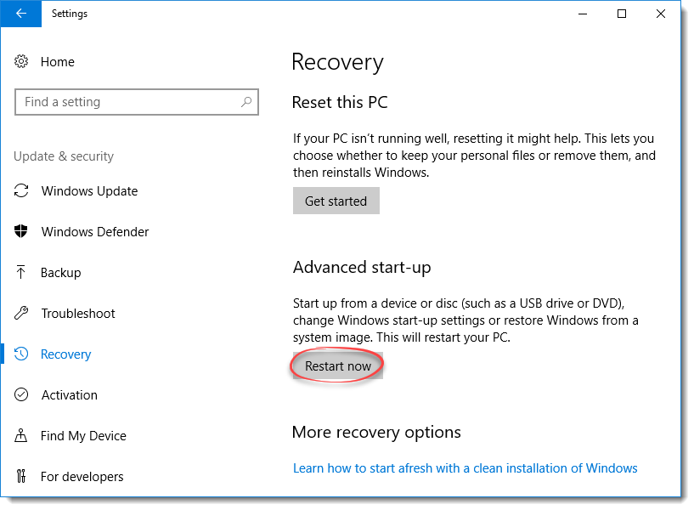694x510 pixels.
Task: Select Troubleshoot in the sidebar
Action: [x=78, y=313]
